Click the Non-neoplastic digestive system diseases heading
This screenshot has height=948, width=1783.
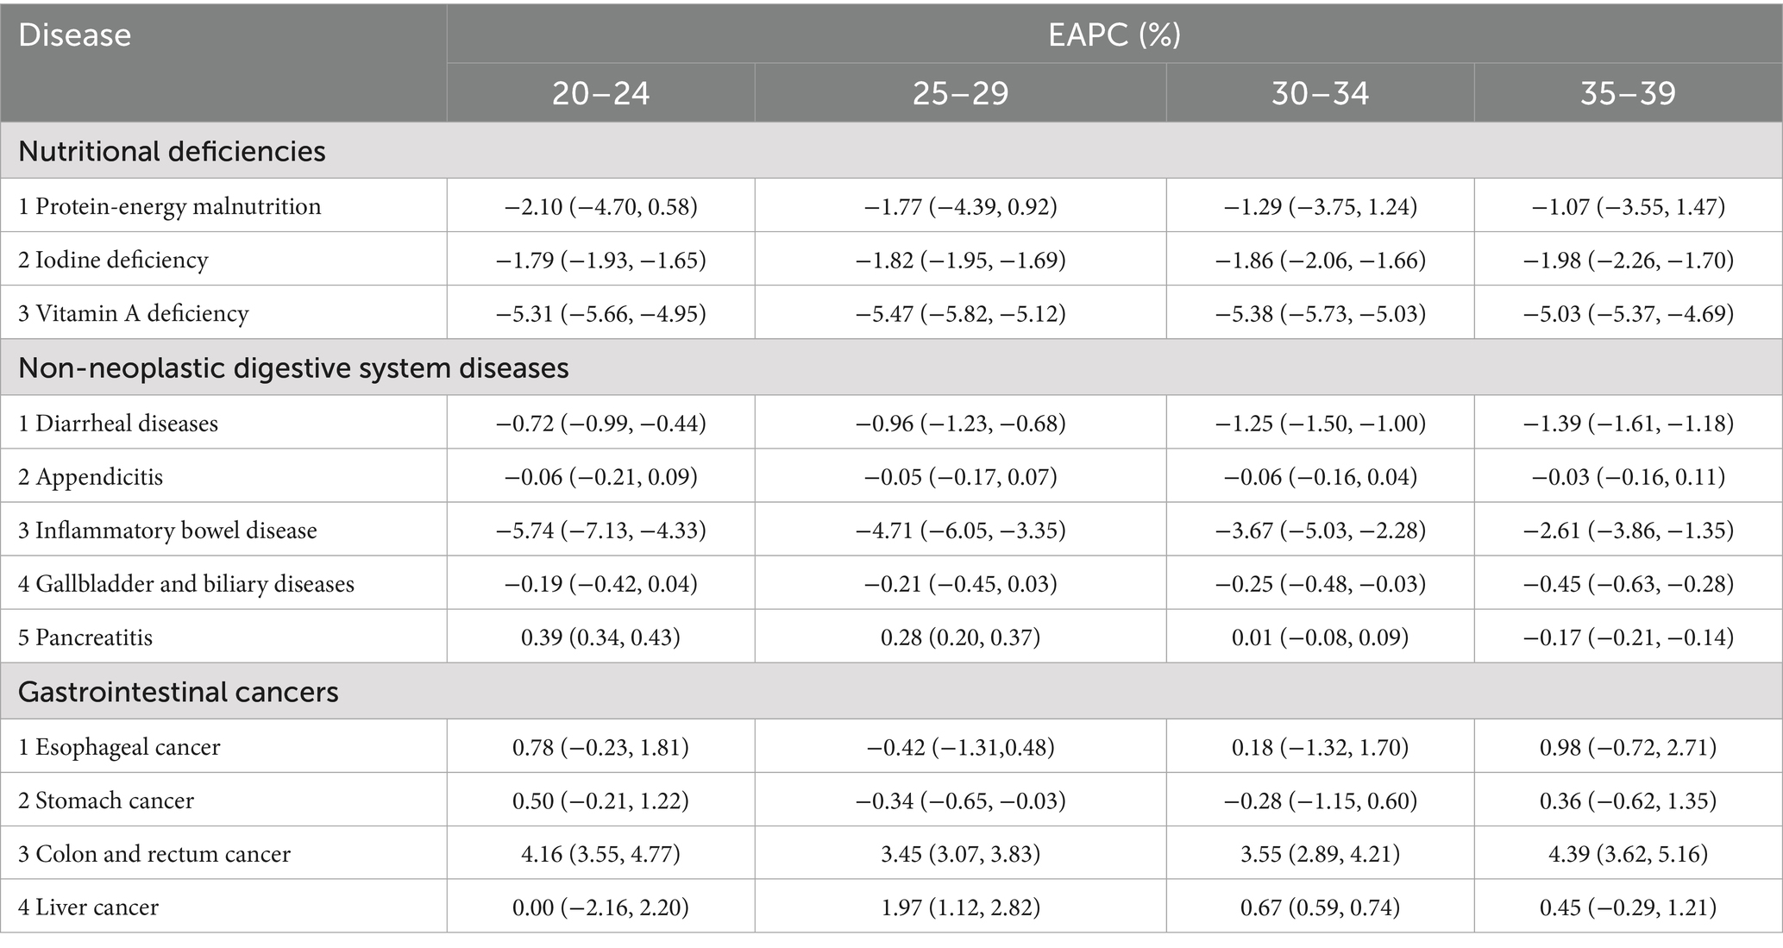(293, 368)
